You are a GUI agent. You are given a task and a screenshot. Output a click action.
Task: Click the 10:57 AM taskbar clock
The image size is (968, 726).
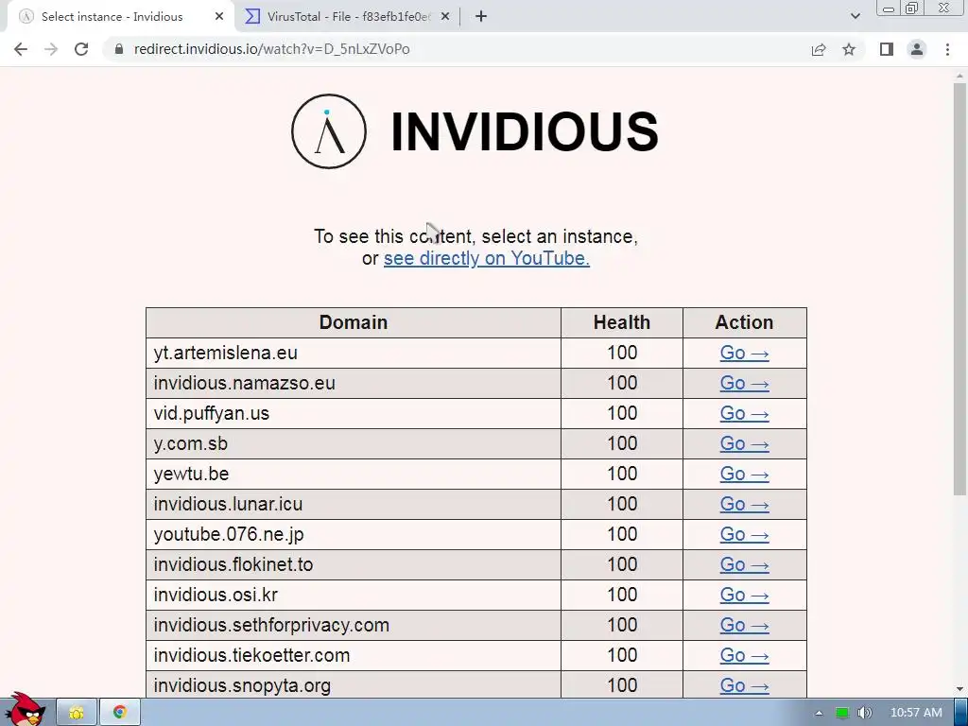916,713
